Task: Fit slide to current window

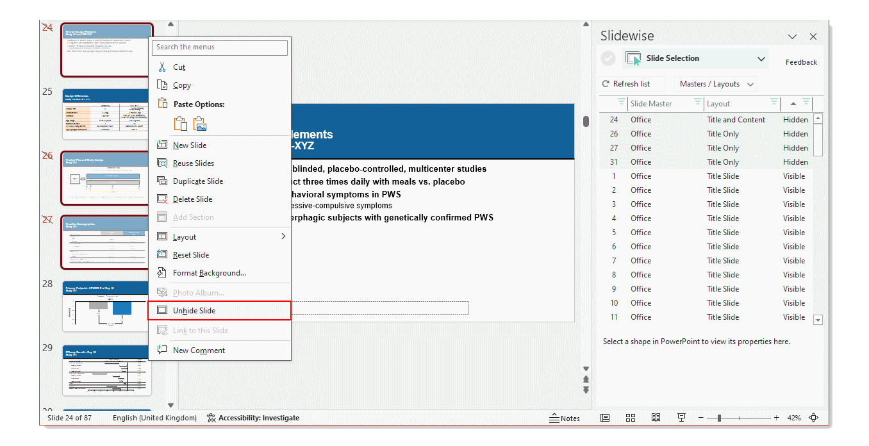Action: click(814, 417)
